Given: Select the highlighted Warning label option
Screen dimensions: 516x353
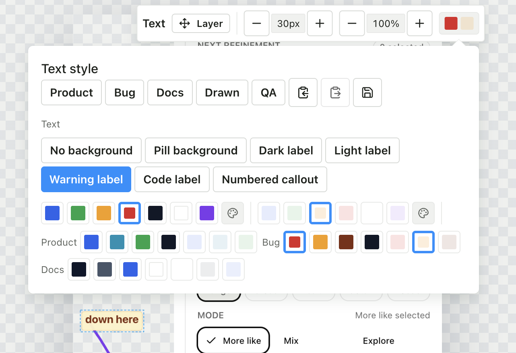Looking at the screenshot, I should 86,179.
